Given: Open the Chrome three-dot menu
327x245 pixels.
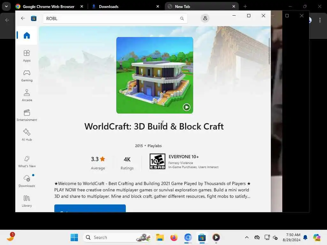Looking at the screenshot, I should (x=320, y=20).
